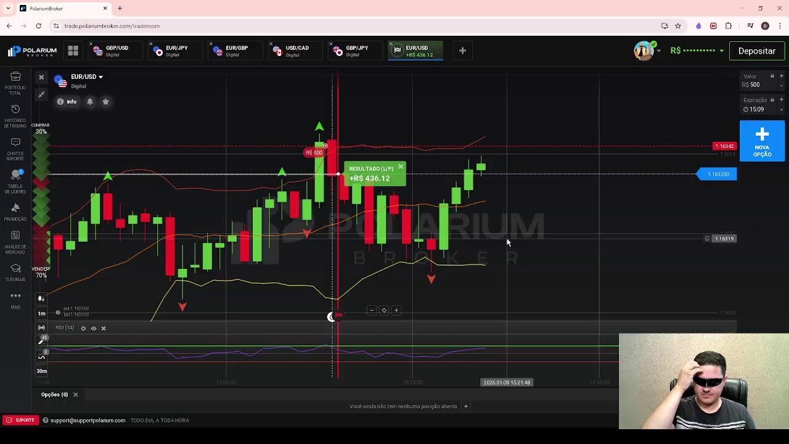This screenshot has height=444, width=789.
Task: Open the RSI indicator settings gear
Action: click(83, 328)
